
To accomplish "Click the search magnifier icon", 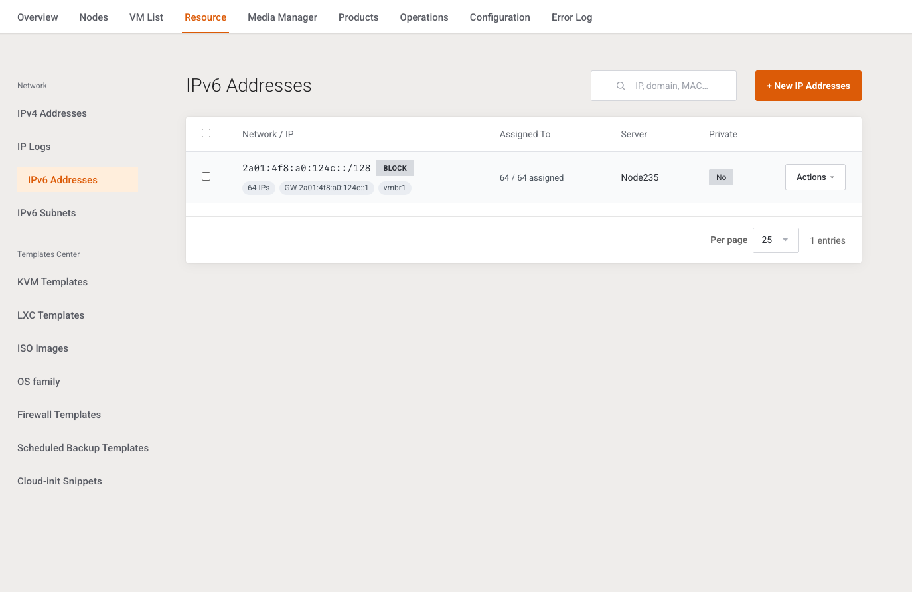I will 621,86.
